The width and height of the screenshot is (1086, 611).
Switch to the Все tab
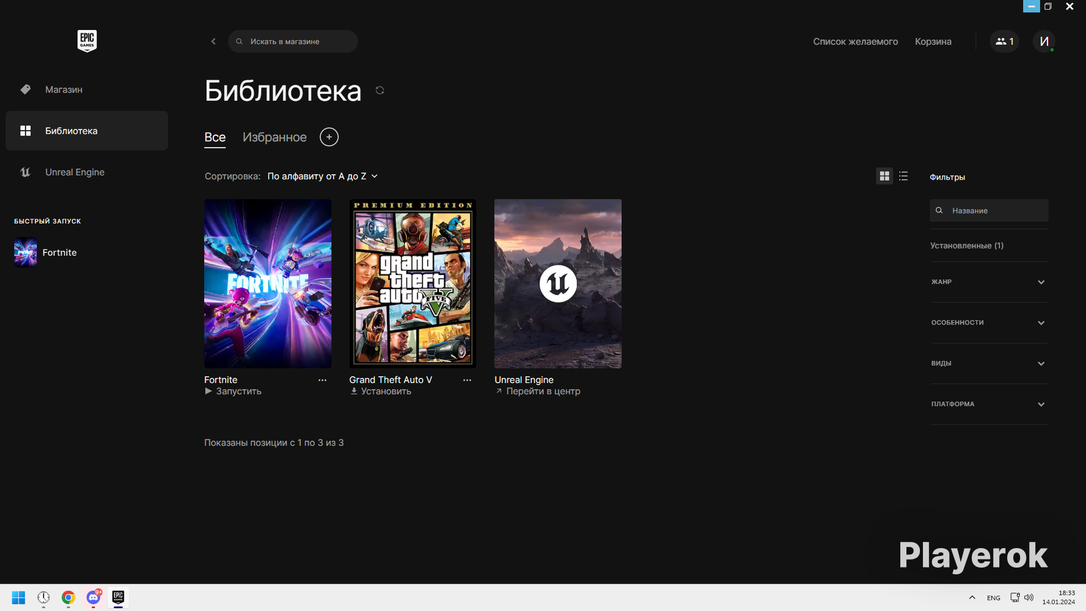coord(215,137)
